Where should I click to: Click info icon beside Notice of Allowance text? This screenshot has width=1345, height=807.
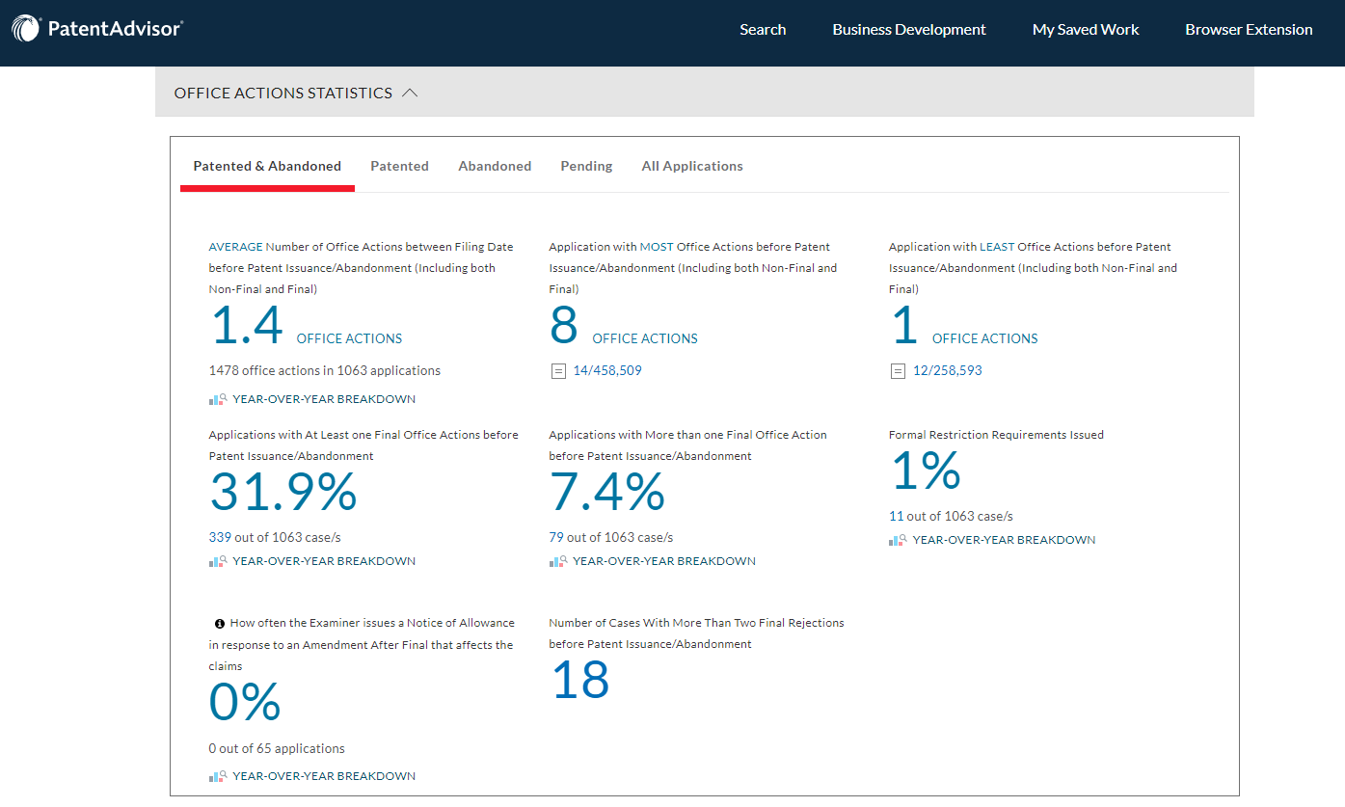[220, 624]
